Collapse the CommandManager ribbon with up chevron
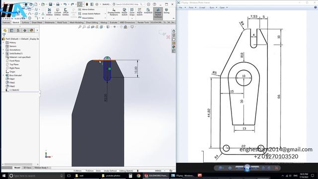Image resolution: width=318 pixels, height=179 pixels. 173,18
